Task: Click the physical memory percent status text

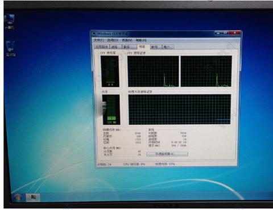Action: coord(165,164)
